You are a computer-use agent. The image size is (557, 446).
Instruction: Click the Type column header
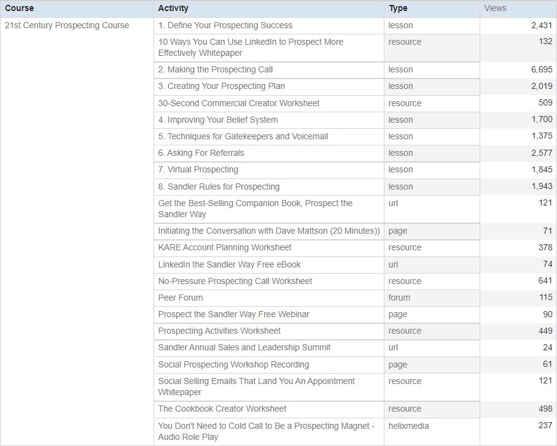[x=398, y=8]
